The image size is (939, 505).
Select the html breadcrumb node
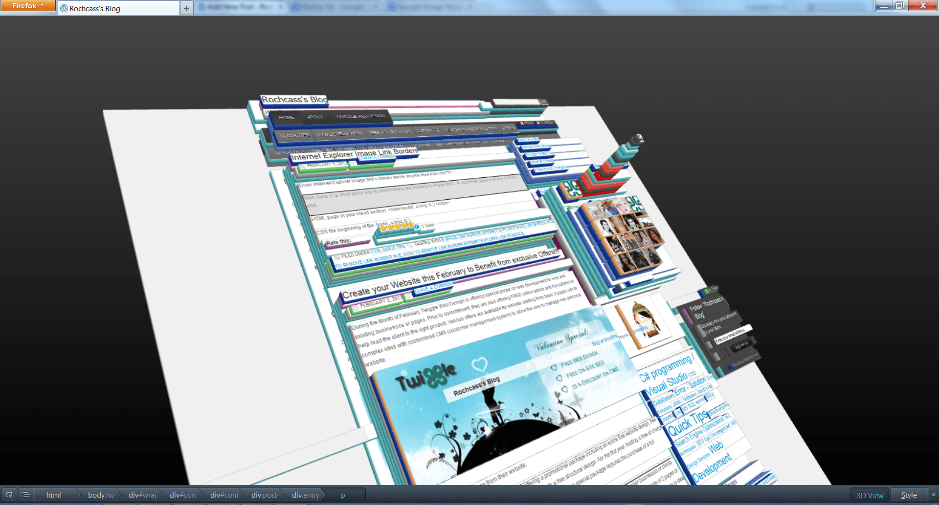53,495
